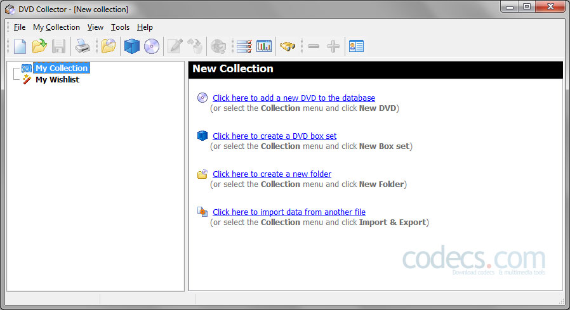
Task: Print the collection with the printer icon
Action: (83, 46)
